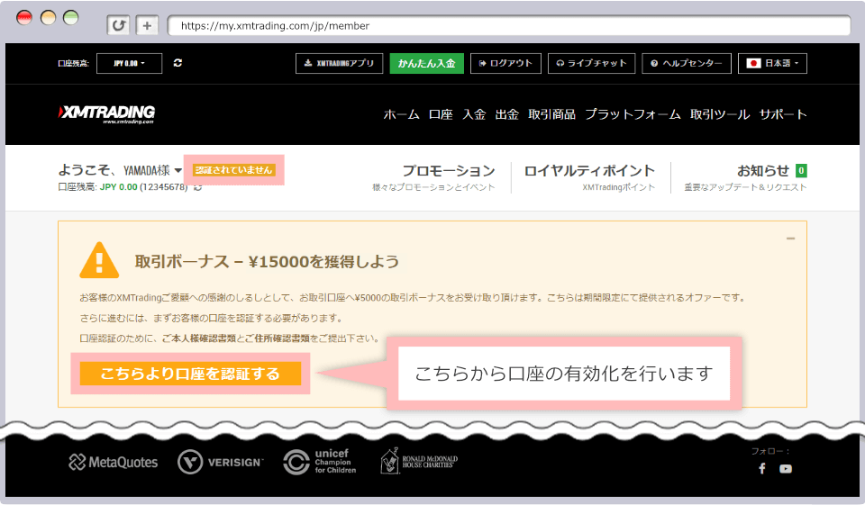Click the unicef Champion for Children logo
865x505 pixels.
coord(319,462)
